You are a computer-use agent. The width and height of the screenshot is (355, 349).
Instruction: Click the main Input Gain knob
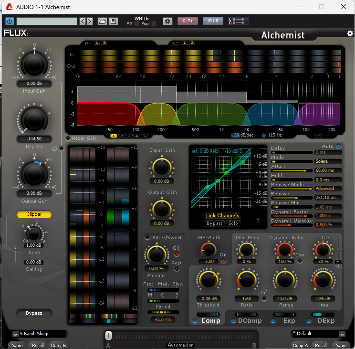34,64
